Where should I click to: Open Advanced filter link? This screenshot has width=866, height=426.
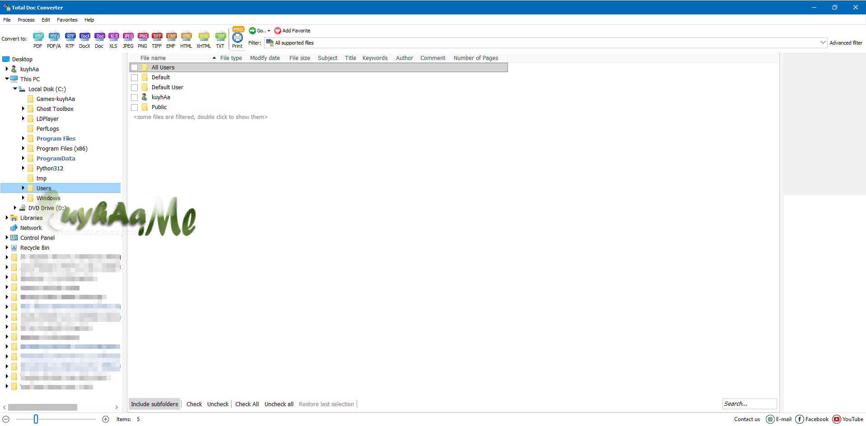pos(846,43)
